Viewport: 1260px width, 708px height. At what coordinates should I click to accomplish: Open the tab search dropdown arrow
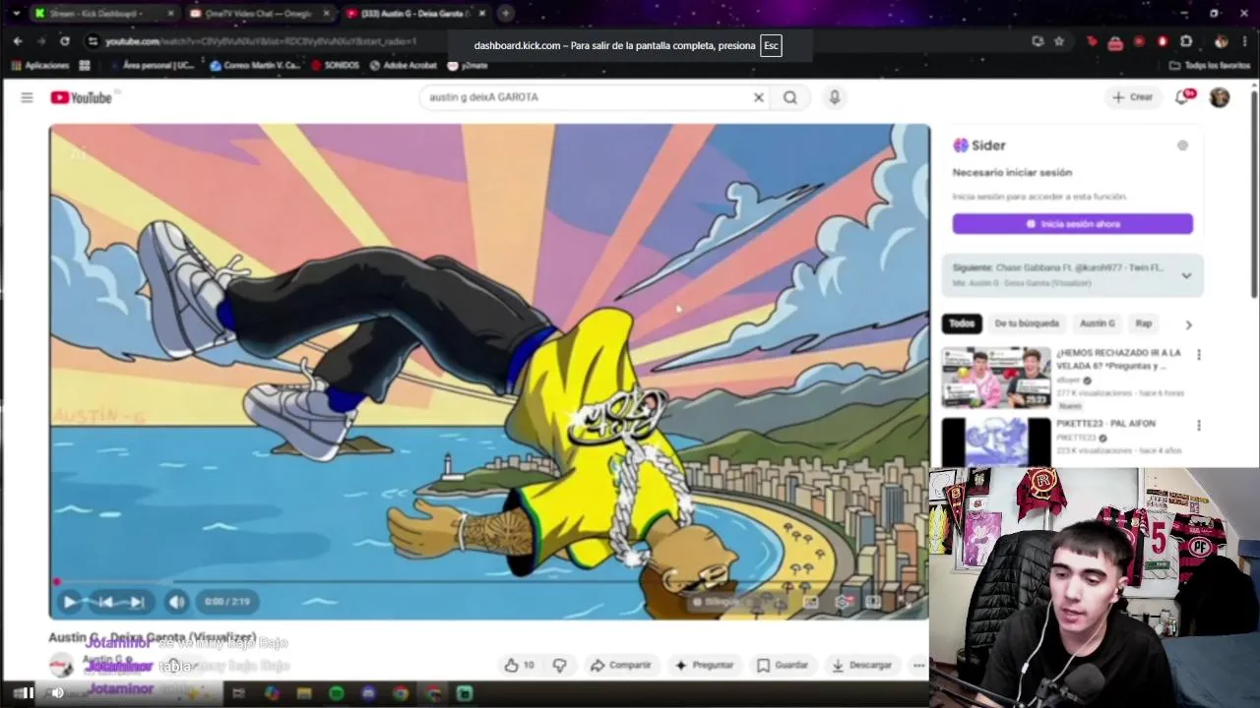tap(15, 14)
